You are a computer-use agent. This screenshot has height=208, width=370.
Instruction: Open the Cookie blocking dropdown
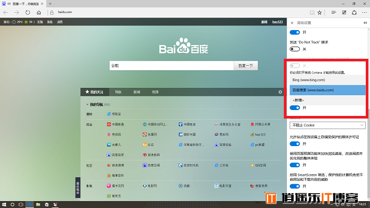click(328, 125)
